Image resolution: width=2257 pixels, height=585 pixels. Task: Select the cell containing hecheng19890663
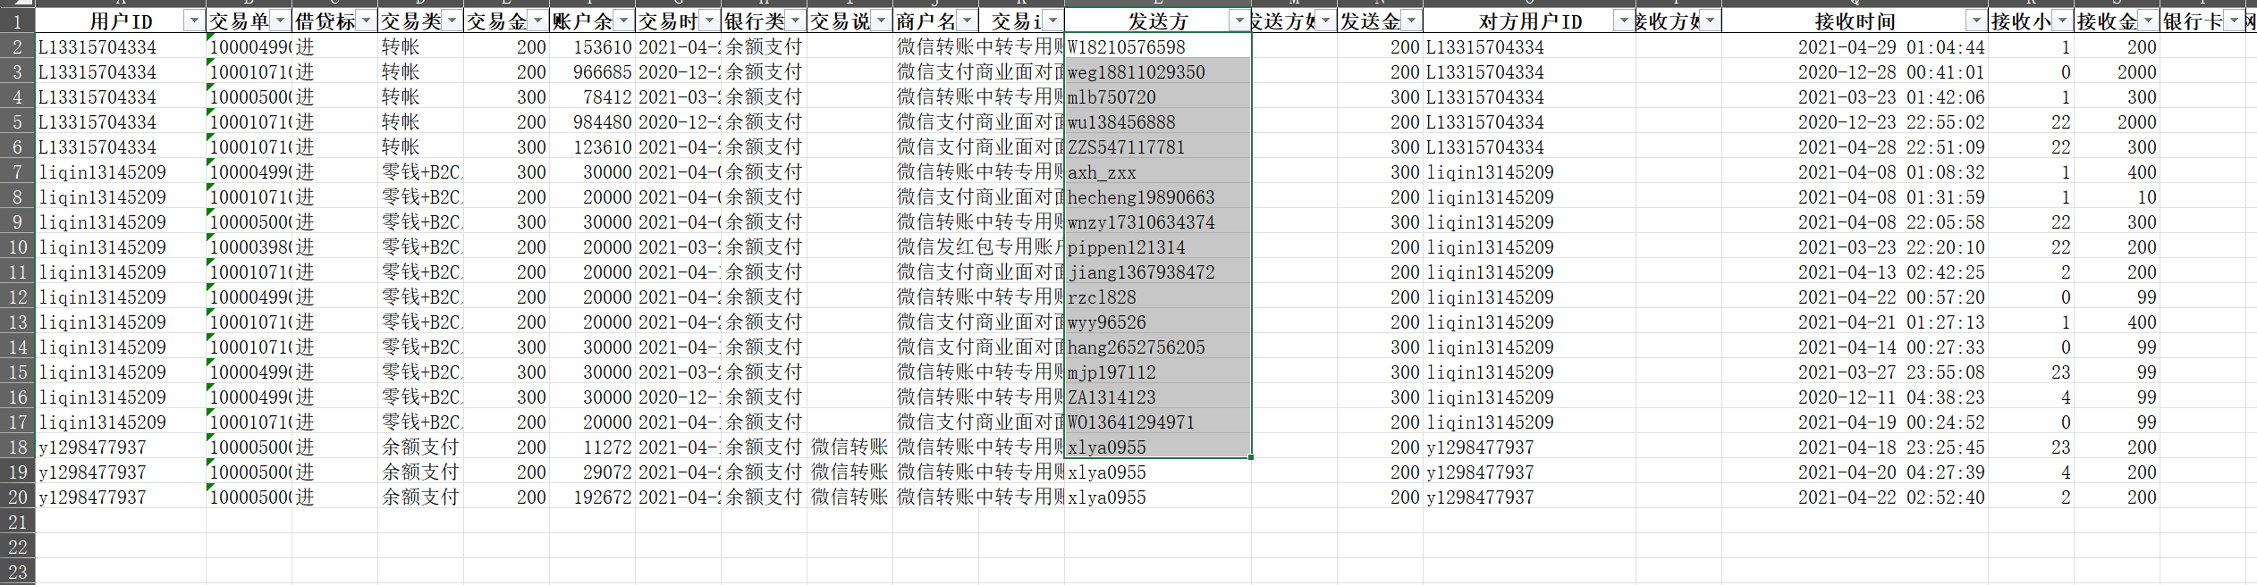pyautogui.click(x=1157, y=197)
